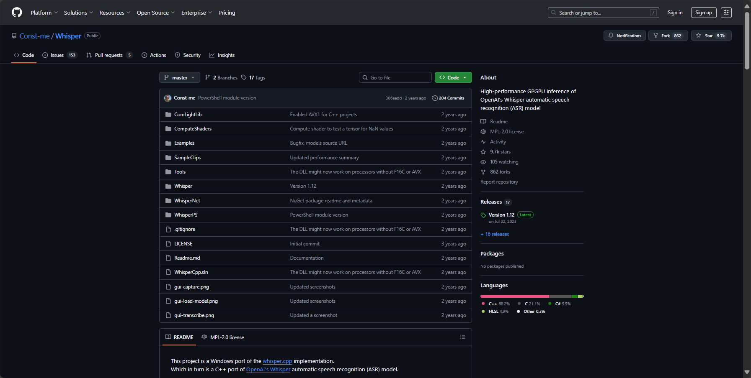Click the Notifications bell button
The width and height of the screenshot is (751, 378).
click(625, 36)
